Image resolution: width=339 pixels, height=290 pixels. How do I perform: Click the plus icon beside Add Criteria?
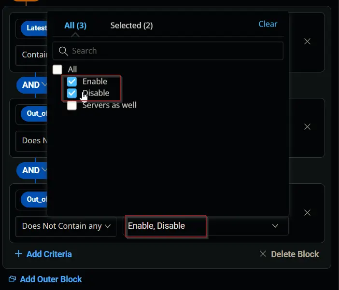19,254
